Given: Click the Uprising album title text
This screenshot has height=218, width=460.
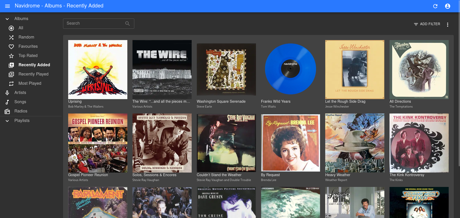Looking at the screenshot, I should point(75,101).
